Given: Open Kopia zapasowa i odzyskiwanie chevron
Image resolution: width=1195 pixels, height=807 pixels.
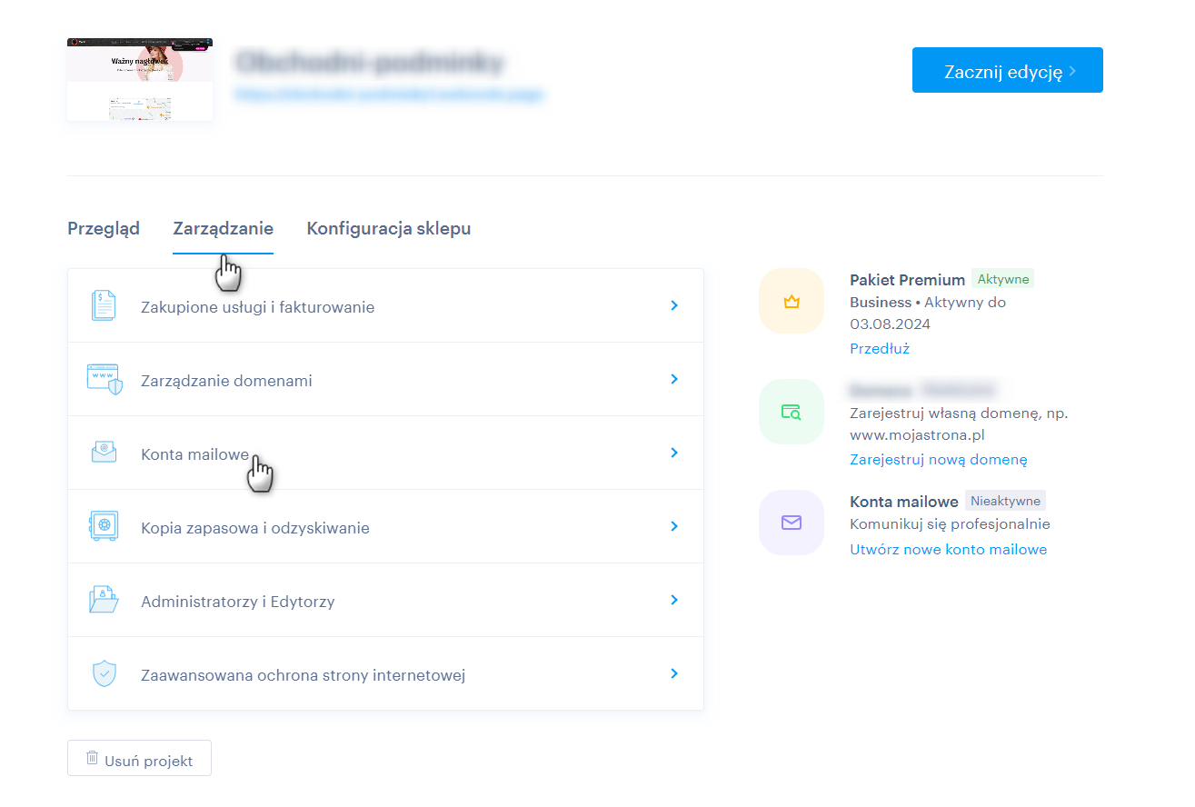Looking at the screenshot, I should [x=674, y=526].
